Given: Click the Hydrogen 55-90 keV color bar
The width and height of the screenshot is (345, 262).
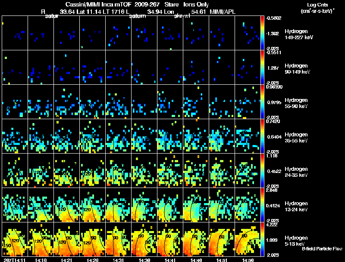Looking at the screenshot, I should (x=262, y=102).
